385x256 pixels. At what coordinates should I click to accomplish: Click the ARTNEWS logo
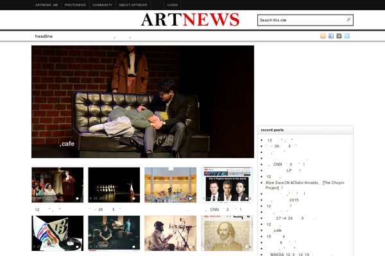tap(190, 19)
